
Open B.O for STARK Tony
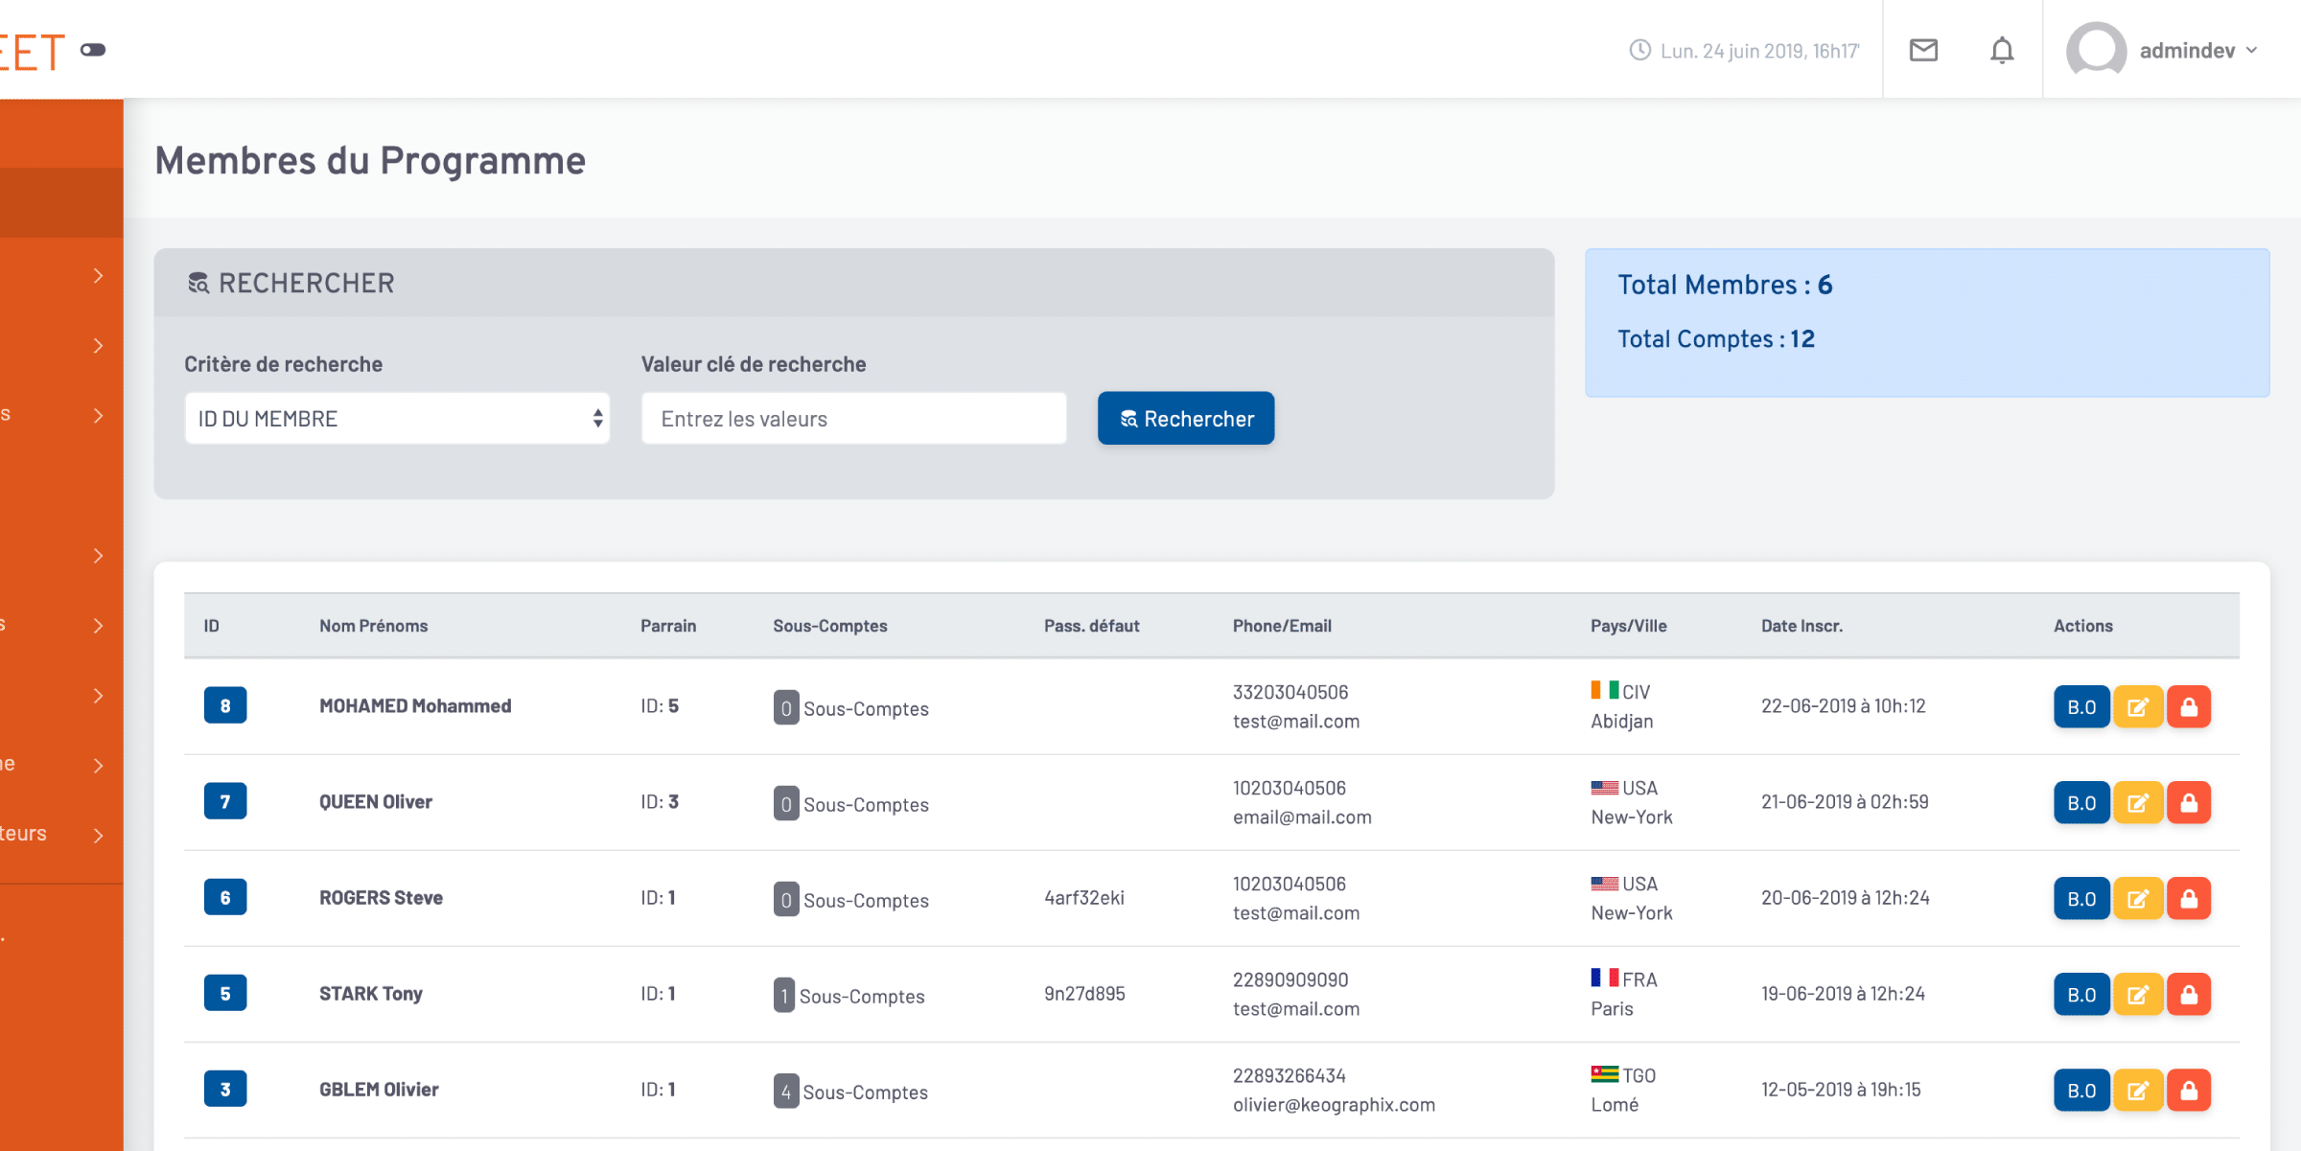tap(2080, 995)
